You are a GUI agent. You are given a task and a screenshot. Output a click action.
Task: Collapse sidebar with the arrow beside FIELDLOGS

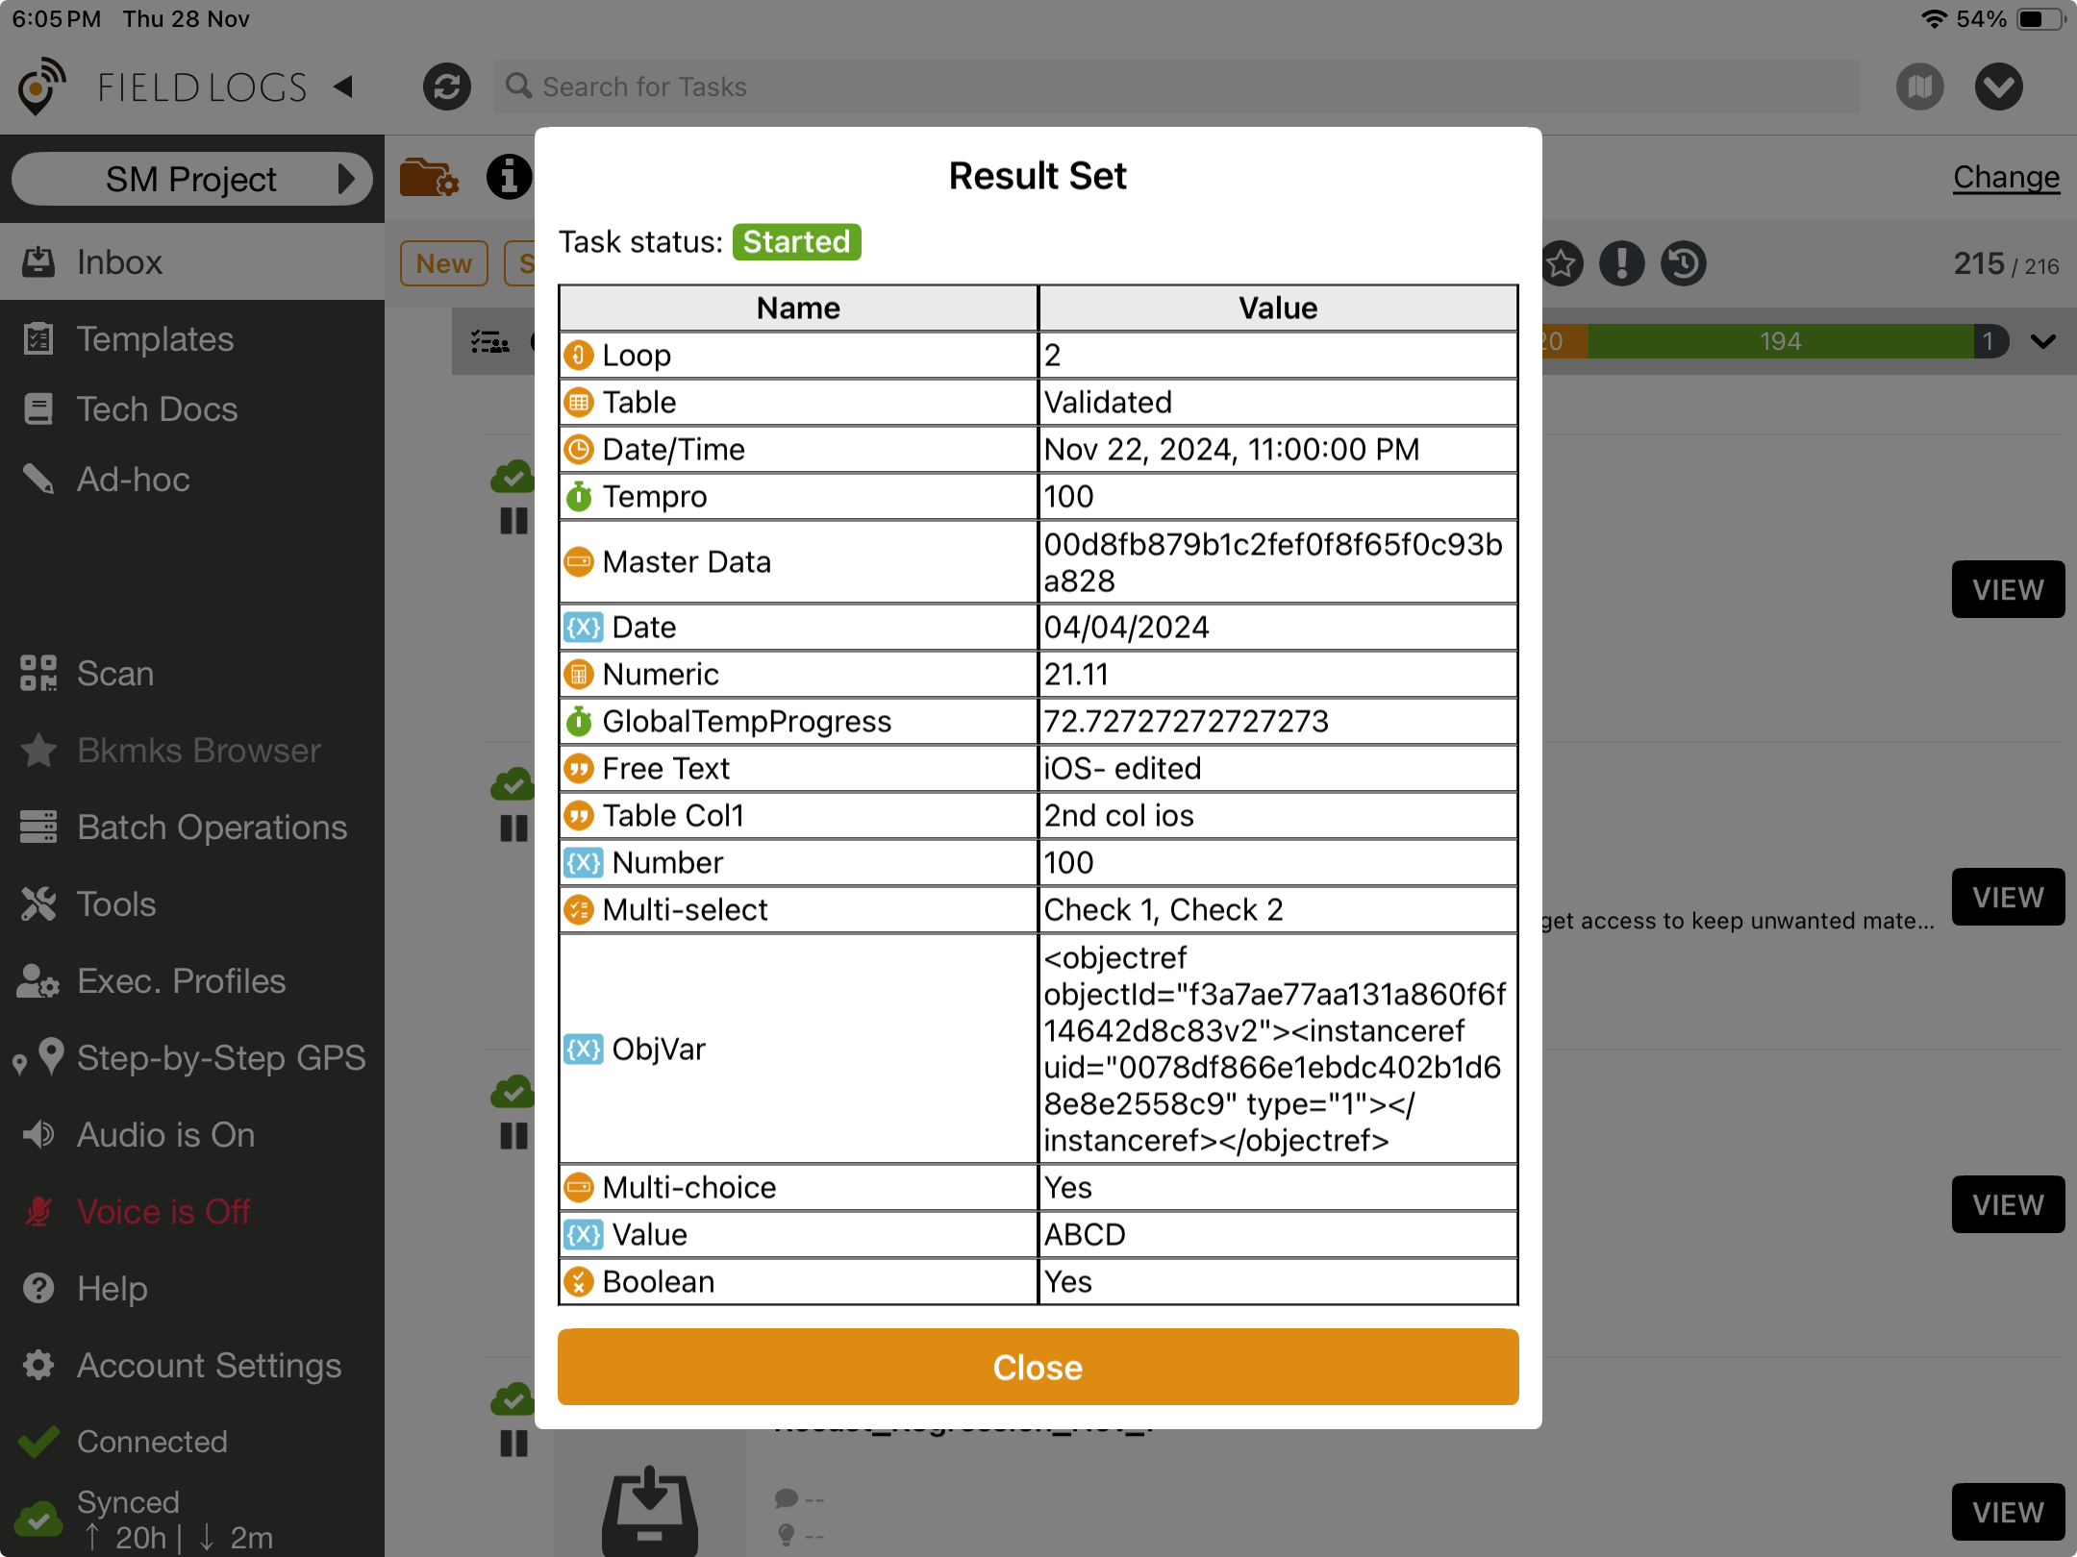[x=343, y=86]
